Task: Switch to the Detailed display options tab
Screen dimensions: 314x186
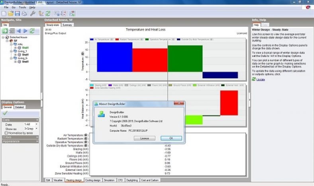Action: point(20,107)
